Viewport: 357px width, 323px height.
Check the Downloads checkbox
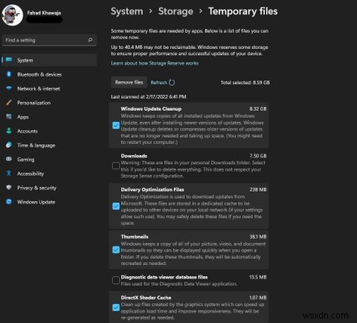tap(116, 166)
